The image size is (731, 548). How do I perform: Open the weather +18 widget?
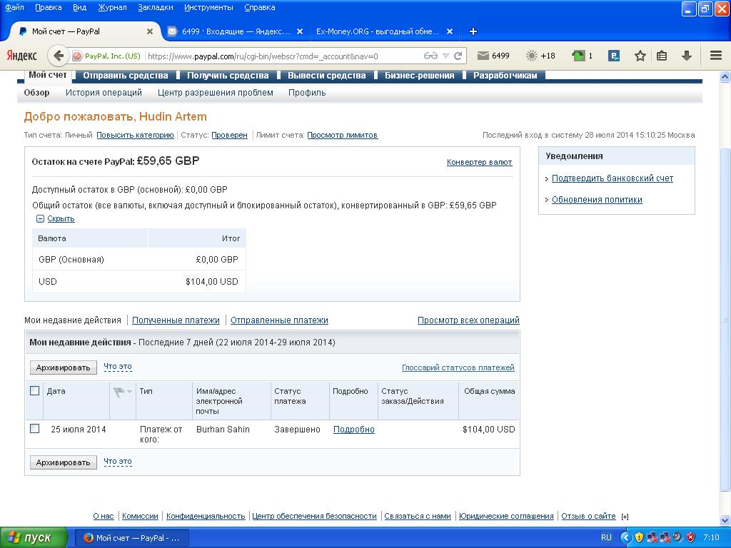click(540, 56)
